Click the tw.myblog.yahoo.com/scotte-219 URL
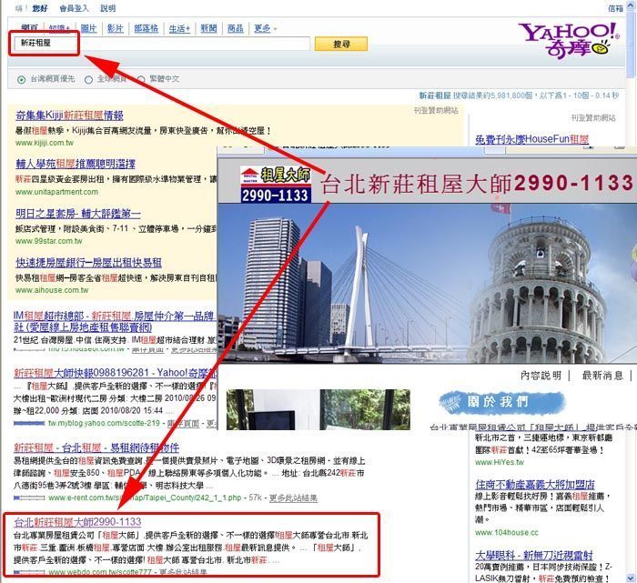The height and width of the screenshot is (583, 637). tap(104, 423)
